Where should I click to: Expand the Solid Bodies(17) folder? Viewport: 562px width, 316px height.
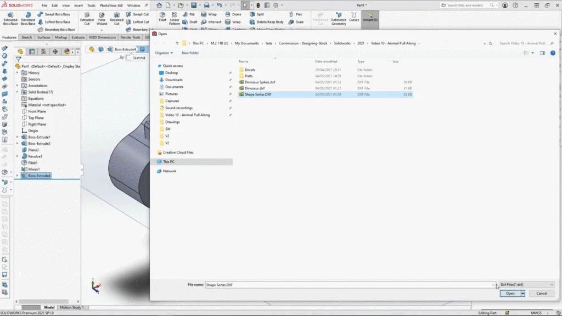18,92
